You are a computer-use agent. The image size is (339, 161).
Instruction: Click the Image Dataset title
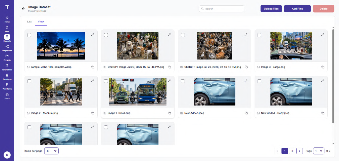(x=39, y=7)
